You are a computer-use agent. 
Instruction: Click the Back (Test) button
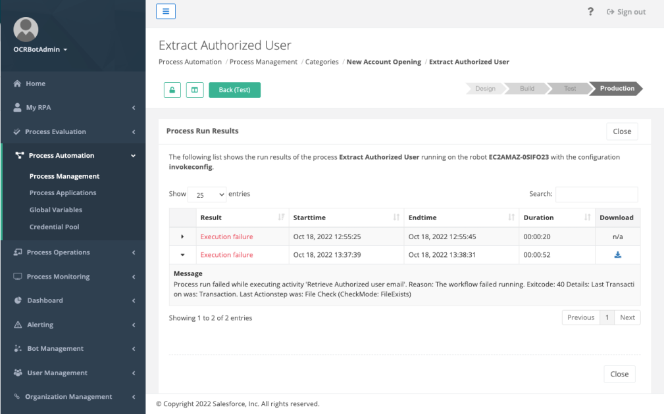tap(234, 89)
